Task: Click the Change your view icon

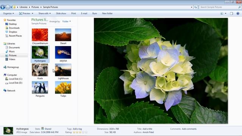Action: click(x=222, y=14)
